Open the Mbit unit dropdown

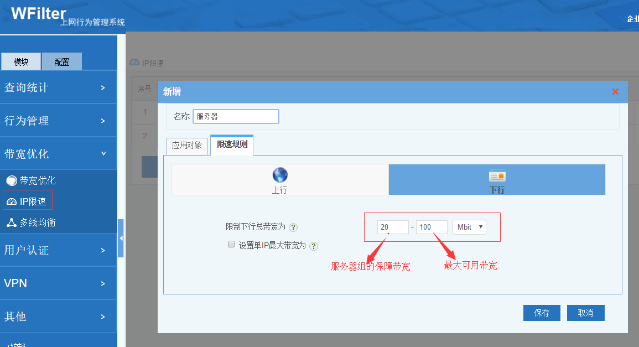(x=469, y=227)
